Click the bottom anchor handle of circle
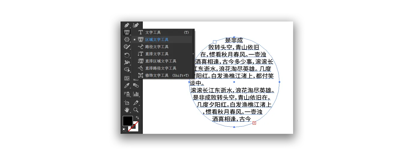 (x=234, y=127)
